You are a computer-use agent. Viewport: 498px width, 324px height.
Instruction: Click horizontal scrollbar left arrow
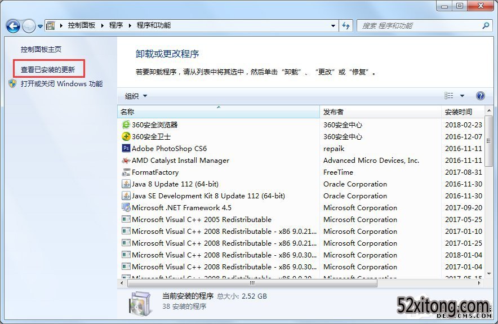[x=122, y=283]
